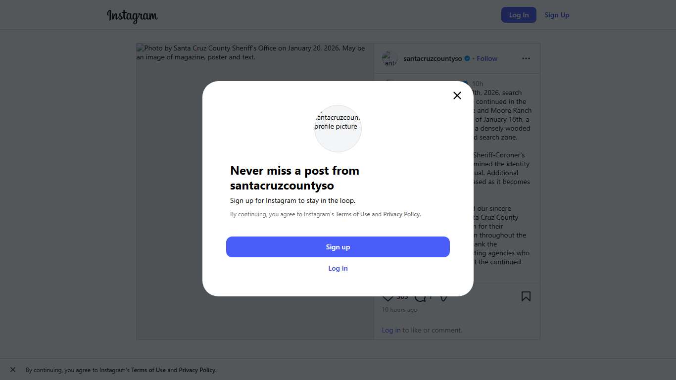Image resolution: width=676 pixels, height=380 pixels.
Task: Save the post with bookmark icon
Action: coord(526,296)
